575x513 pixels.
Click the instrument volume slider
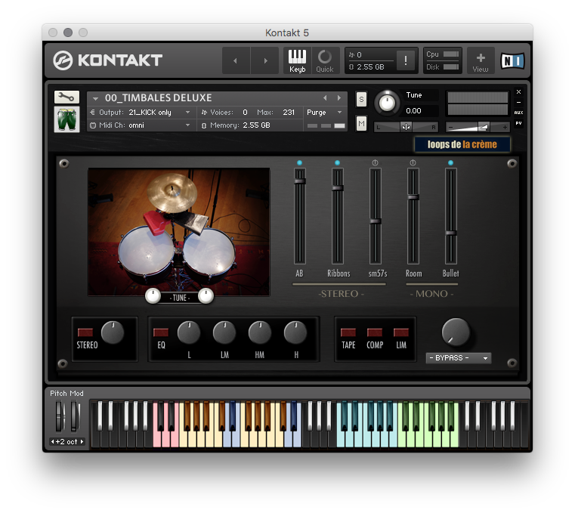[x=478, y=127]
